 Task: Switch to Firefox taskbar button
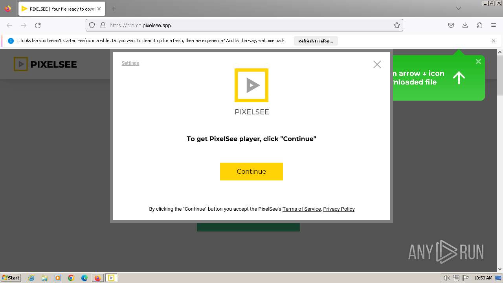[97, 278]
